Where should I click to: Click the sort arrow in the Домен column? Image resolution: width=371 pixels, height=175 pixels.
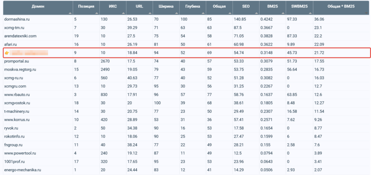pyautogui.click(x=70, y=13)
